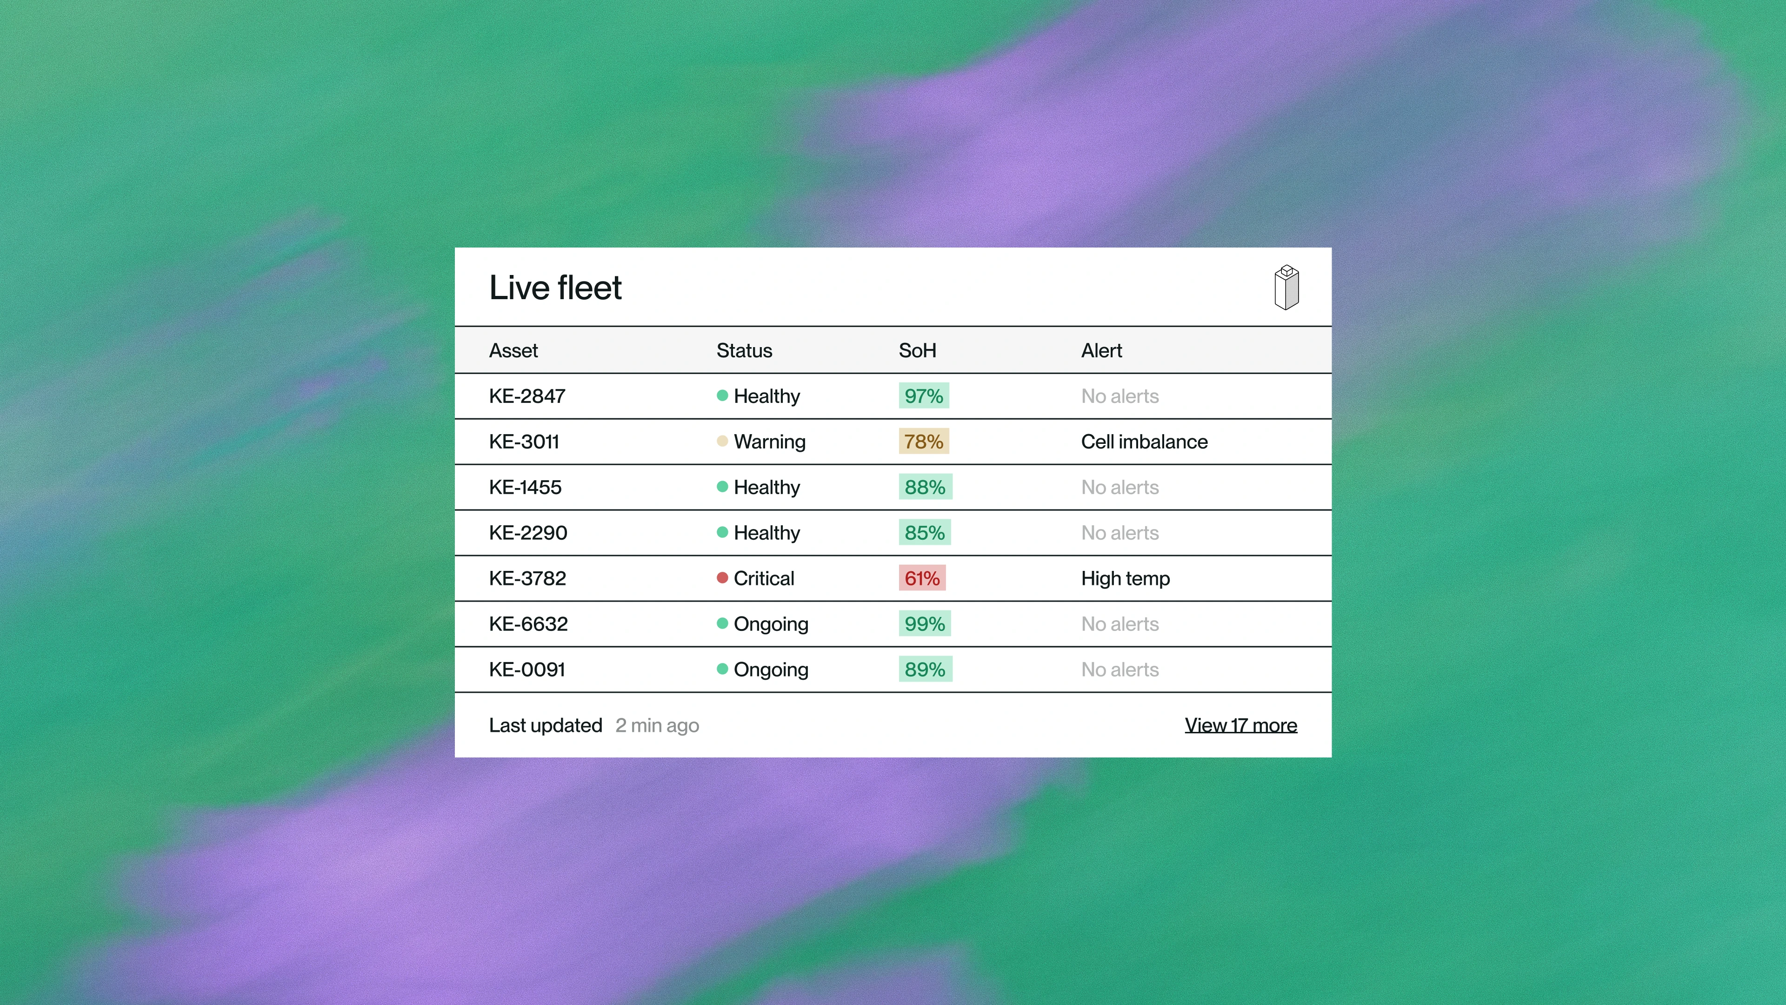This screenshot has height=1005, width=1786.
Task: Select the 78% SoH amber badge
Action: tap(923, 441)
